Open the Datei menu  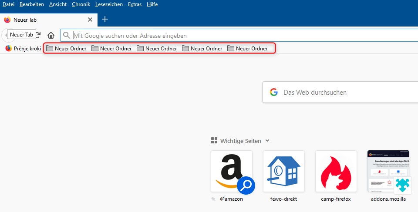(9, 4)
